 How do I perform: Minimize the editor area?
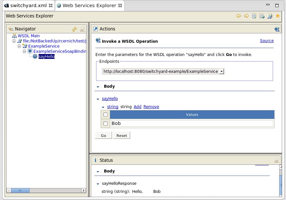(x=268, y=5)
